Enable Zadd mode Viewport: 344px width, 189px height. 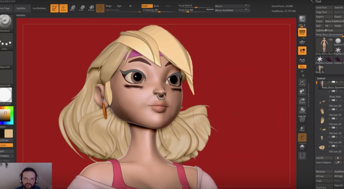147,6
